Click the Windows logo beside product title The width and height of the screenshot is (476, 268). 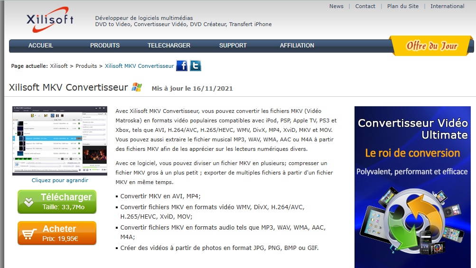(x=137, y=87)
